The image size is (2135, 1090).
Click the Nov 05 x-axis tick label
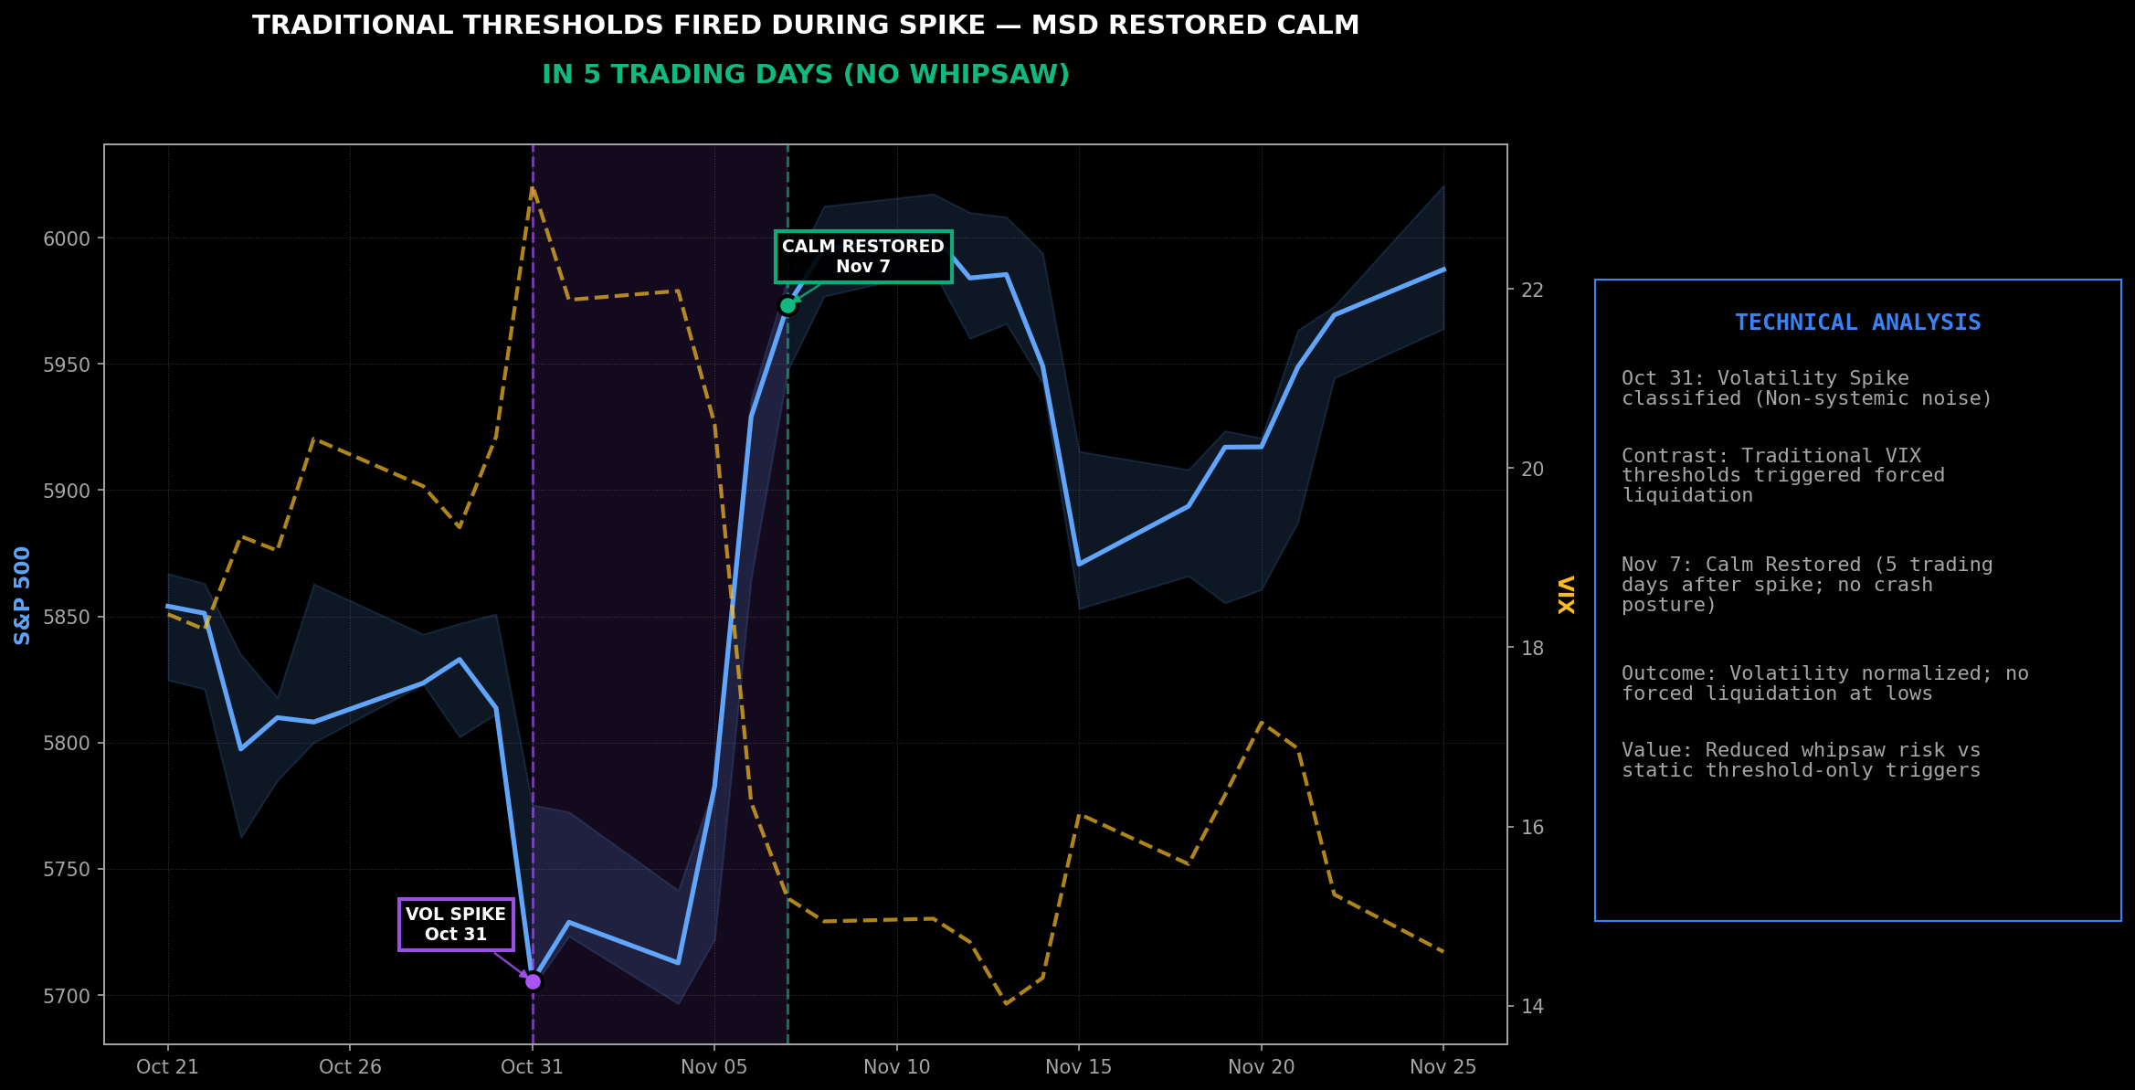coord(713,1067)
